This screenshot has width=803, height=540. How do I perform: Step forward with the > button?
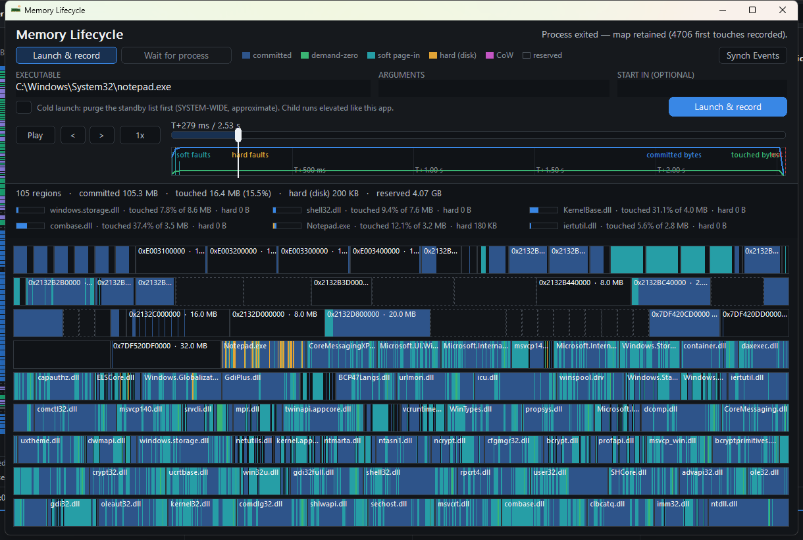pyautogui.click(x=101, y=135)
